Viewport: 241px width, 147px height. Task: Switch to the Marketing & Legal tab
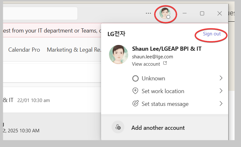click(x=74, y=50)
